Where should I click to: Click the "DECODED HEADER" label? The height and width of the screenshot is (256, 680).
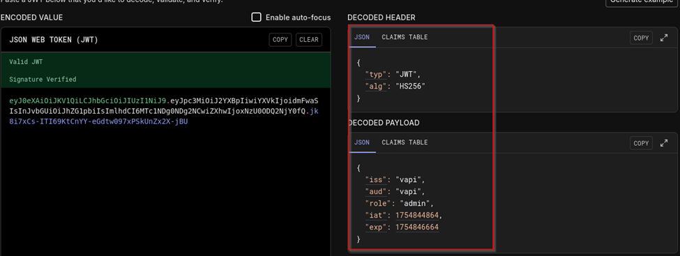pos(381,17)
